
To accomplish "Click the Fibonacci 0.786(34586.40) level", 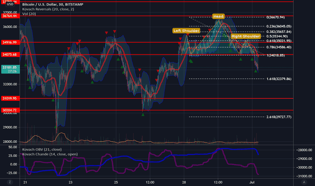I will tap(279, 47).
